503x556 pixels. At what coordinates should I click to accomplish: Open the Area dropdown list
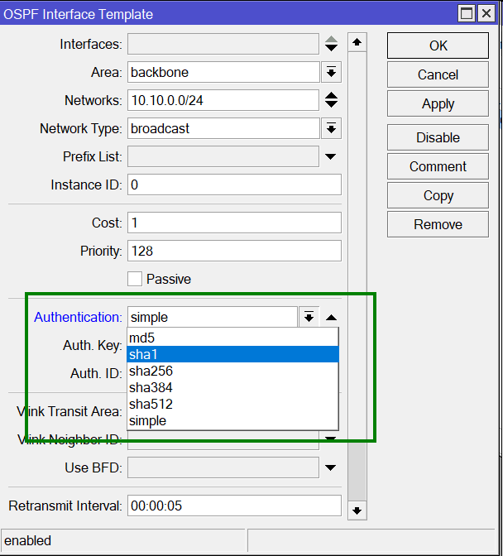click(331, 72)
